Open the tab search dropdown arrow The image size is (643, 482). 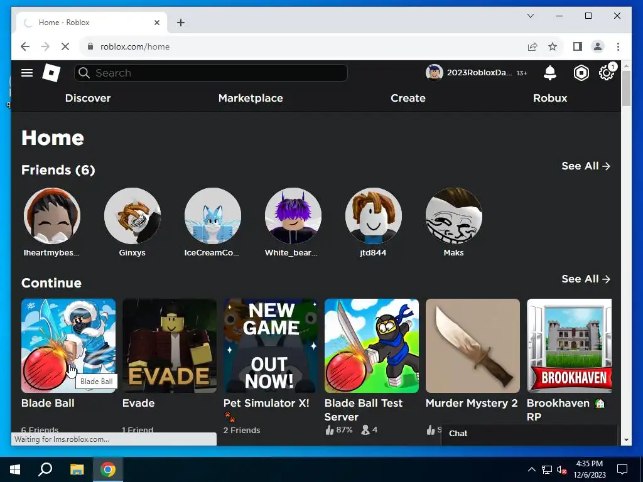click(x=530, y=16)
